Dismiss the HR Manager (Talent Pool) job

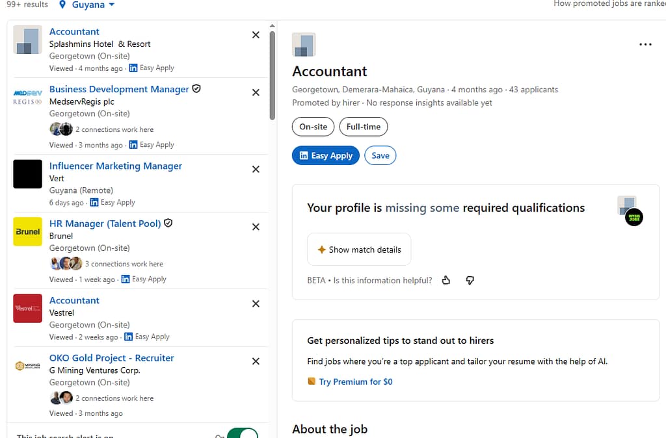tap(256, 227)
